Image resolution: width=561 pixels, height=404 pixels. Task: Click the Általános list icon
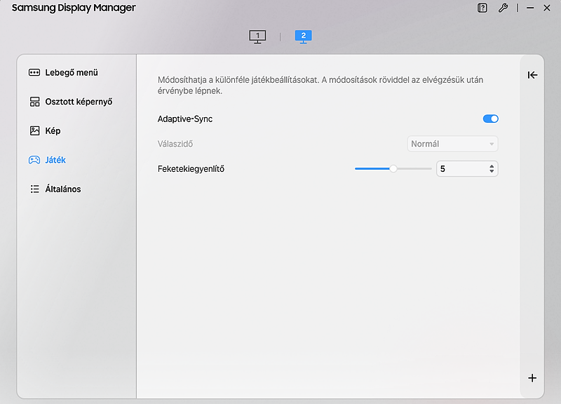[x=34, y=189]
